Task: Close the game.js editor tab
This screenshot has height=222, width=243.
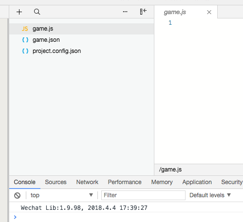Action: (209, 12)
